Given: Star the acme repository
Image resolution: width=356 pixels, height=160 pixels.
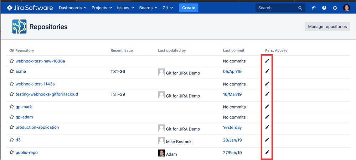Looking at the screenshot, I should click(x=12, y=71).
